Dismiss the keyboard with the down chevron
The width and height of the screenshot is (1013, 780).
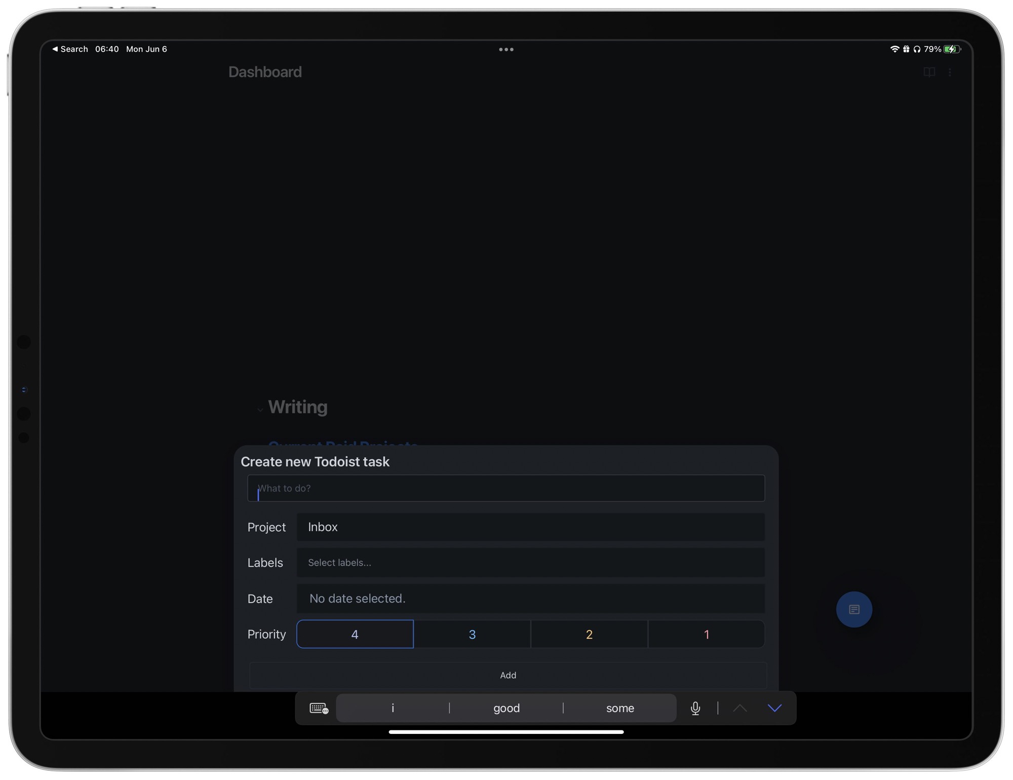pyautogui.click(x=774, y=708)
